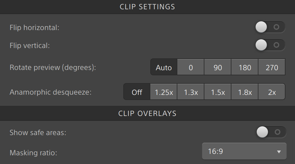Choose 180 degrees rotation
Screen dimensions: 295x164
point(245,67)
